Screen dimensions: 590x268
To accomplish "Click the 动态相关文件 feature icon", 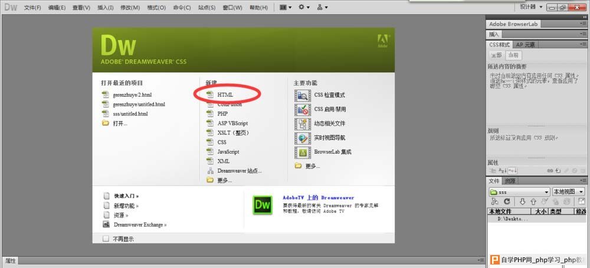I will click(303, 124).
